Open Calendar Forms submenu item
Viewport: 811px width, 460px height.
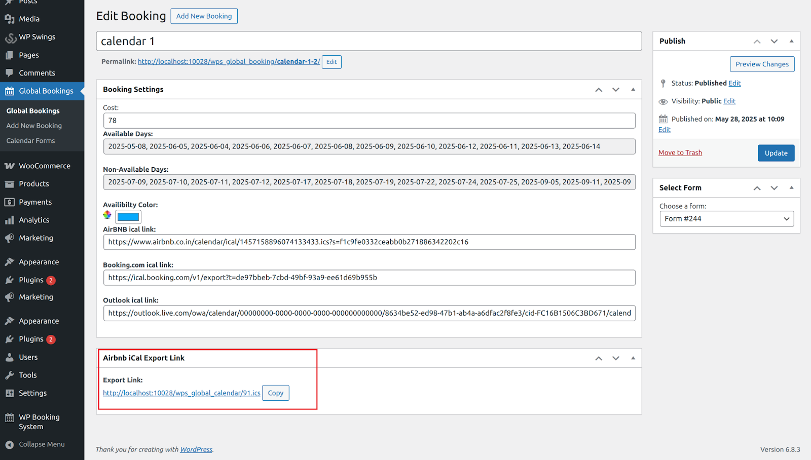coord(30,141)
